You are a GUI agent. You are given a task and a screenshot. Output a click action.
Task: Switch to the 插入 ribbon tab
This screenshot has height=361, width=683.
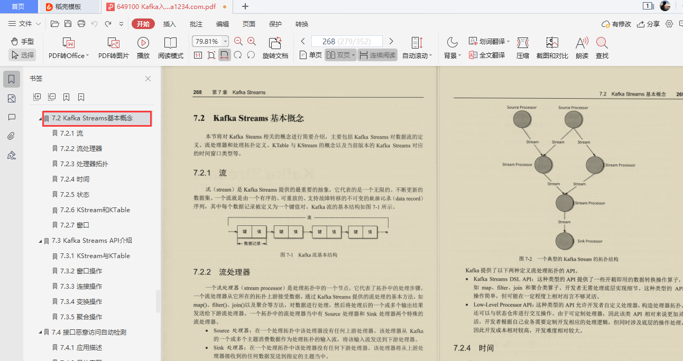coord(169,24)
